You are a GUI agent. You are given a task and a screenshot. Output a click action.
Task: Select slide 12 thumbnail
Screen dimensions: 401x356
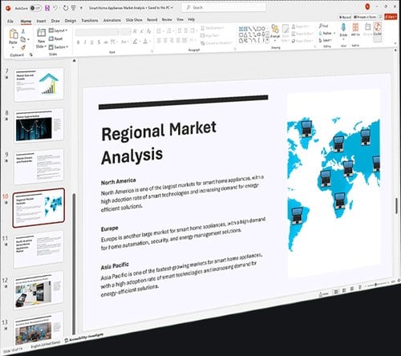click(x=38, y=291)
